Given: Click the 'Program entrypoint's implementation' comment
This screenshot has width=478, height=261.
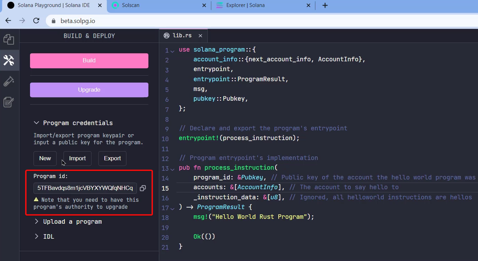Looking at the screenshot, I should point(248,158).
